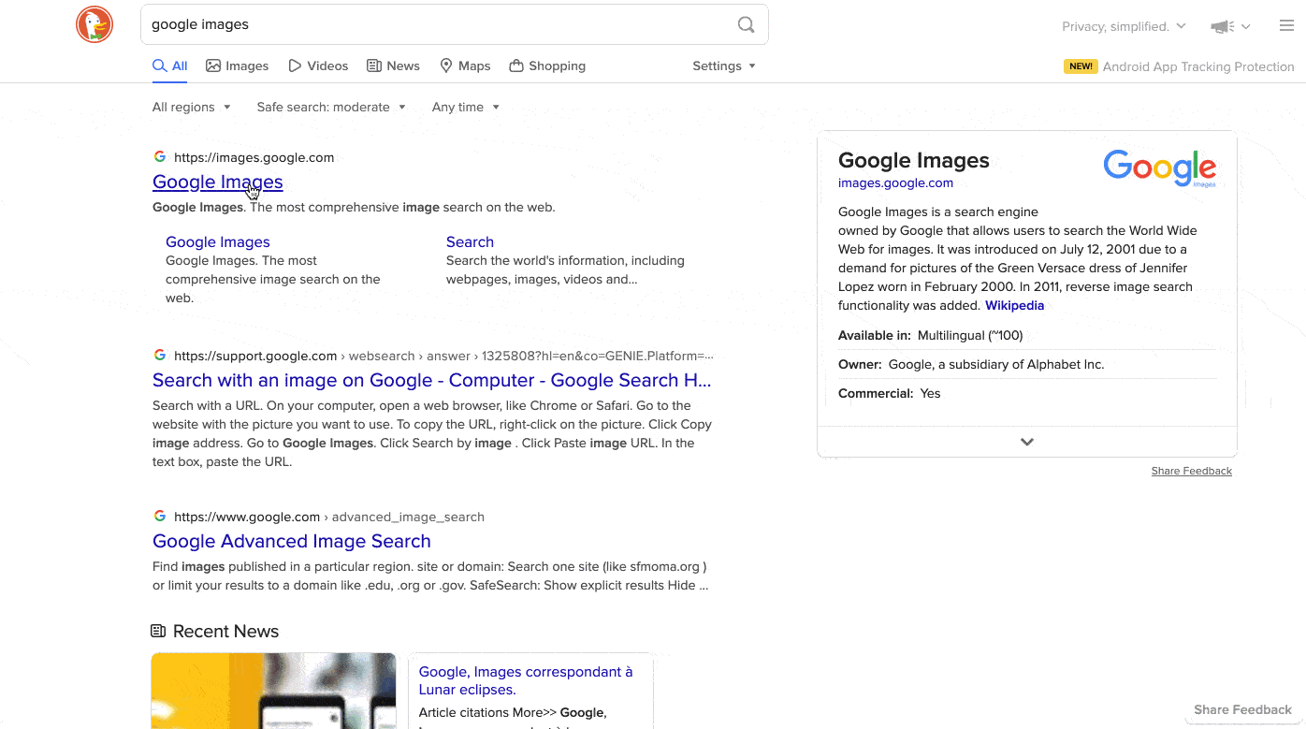The image size is (1306, 729).
Task: Open the hamburger menu icon
Action: [x=1286, y=25]
